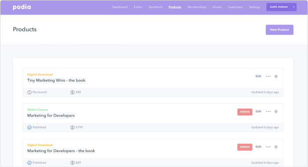Click Digital Download label above Tiny Marketing Wins
This screenshot has width=308, height=167.
pyautogui.click(x=40, y=75)
